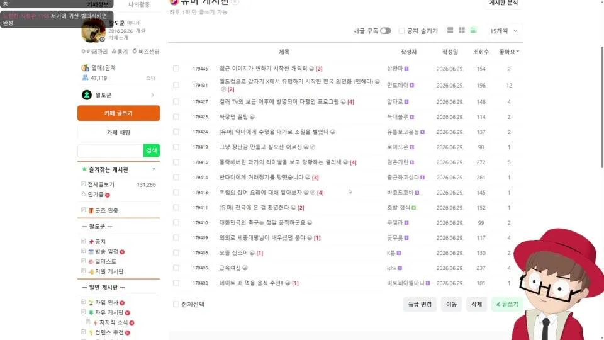Click the page vertical scrollbar thumb

pyautogui.click(x=601, y=107)
